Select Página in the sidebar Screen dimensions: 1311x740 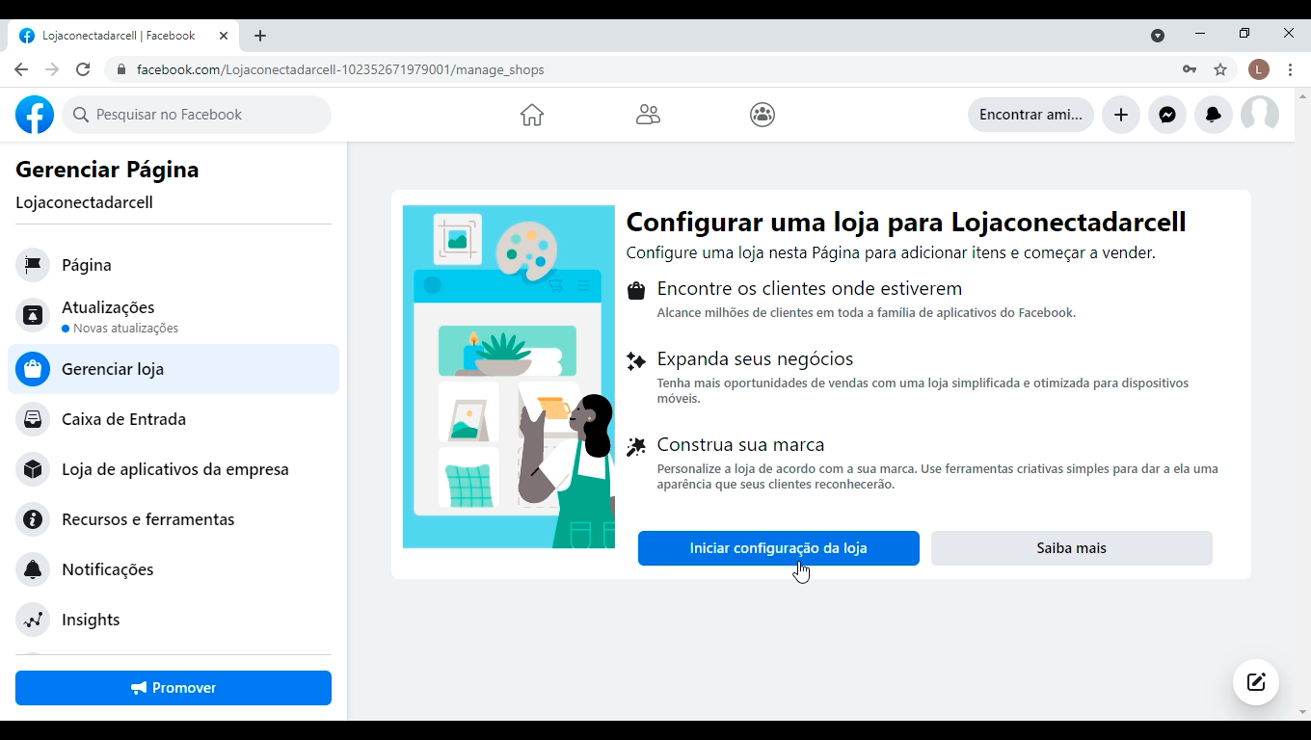174,265
